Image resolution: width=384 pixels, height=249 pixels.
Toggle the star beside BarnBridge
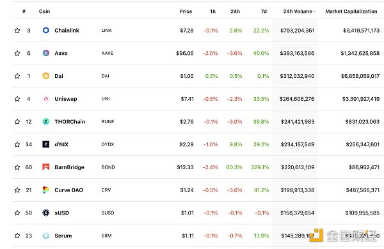(17, 167)
